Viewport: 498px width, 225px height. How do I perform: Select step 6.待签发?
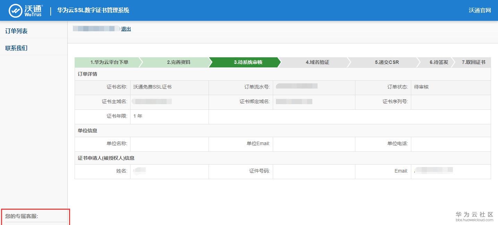click(x=439, y=62)
